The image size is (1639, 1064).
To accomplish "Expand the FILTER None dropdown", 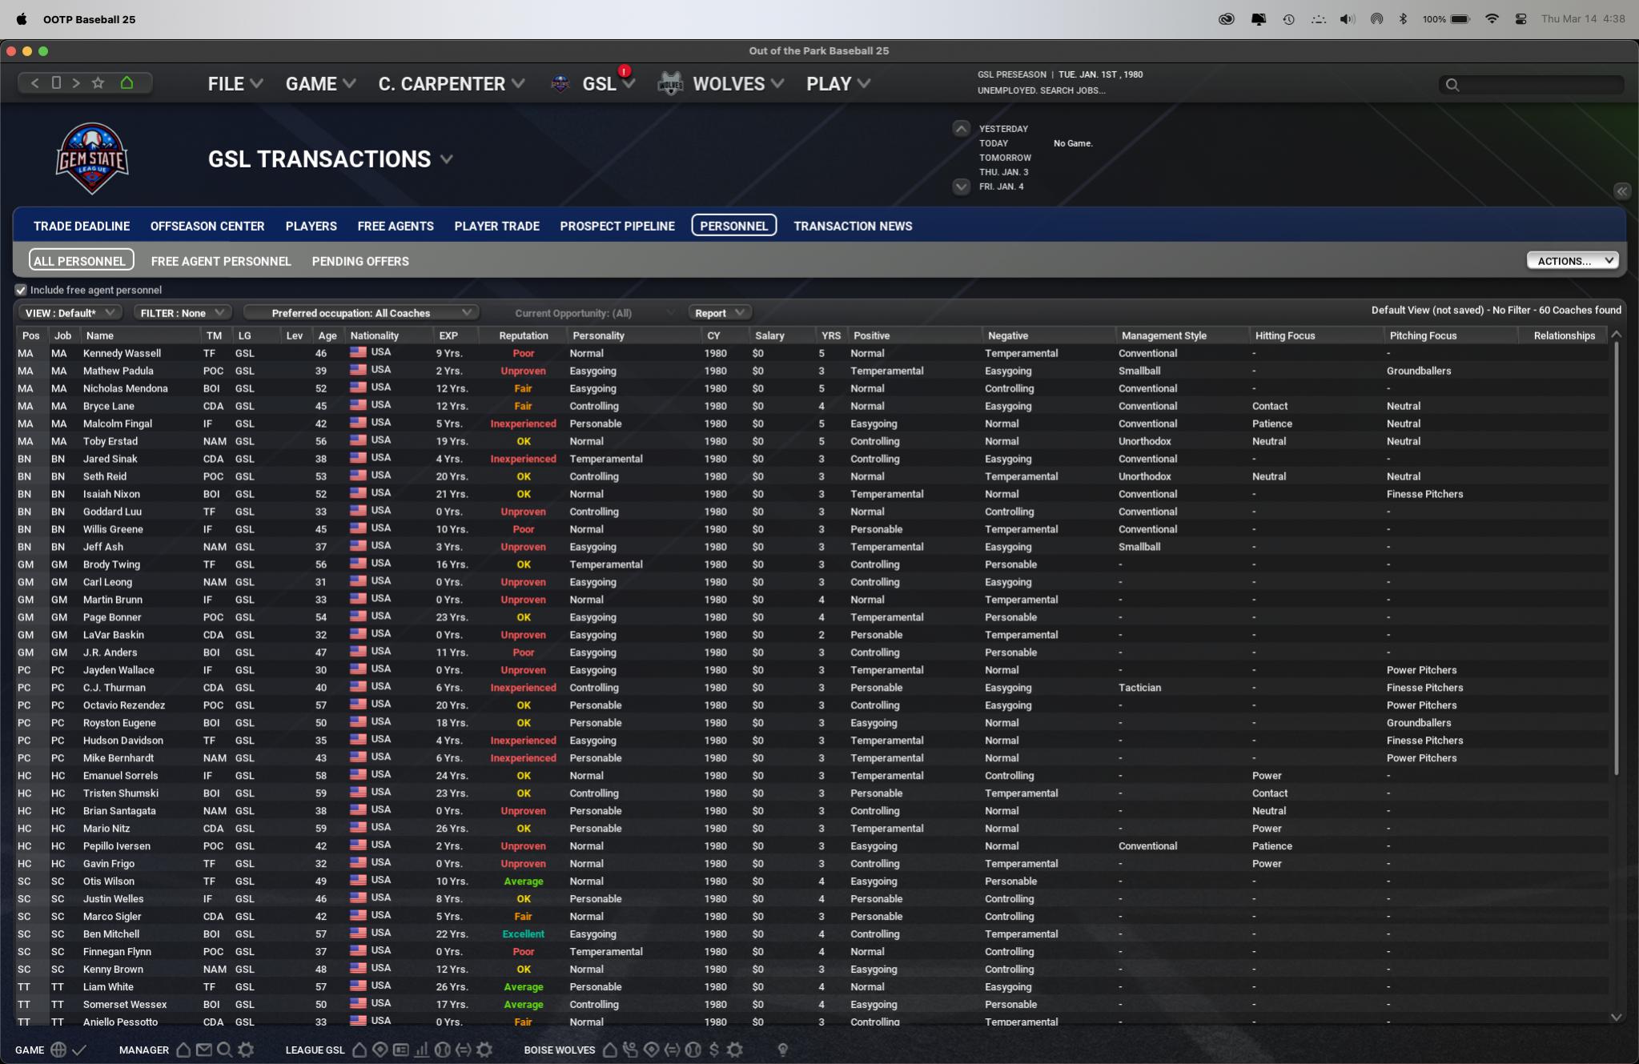I will pos(183,312).
